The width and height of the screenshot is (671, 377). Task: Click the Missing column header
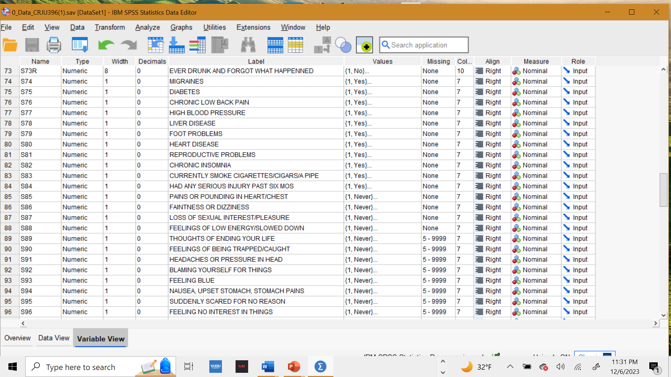tap(439, 61)
